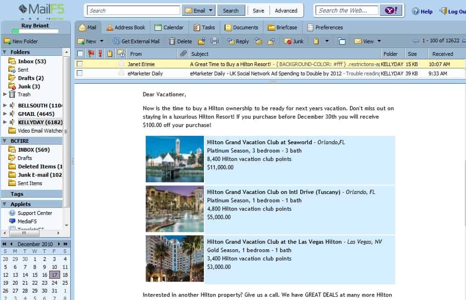
Task: Click the New Folder icon in sidebar
Action: [x=7, y=41]
